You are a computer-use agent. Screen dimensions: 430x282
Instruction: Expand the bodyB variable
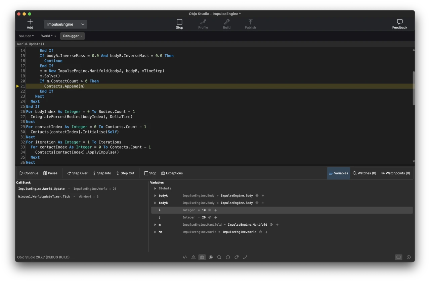point(155,203)
